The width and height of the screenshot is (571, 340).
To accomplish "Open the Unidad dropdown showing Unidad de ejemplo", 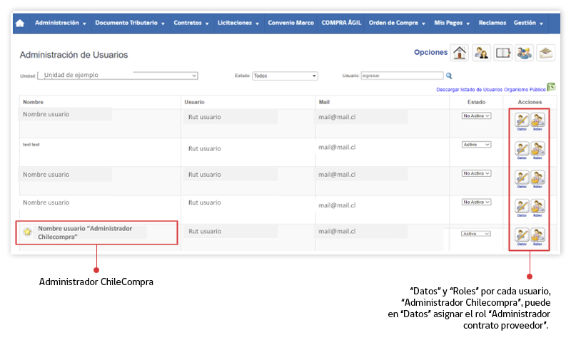I will pos(118,76).
